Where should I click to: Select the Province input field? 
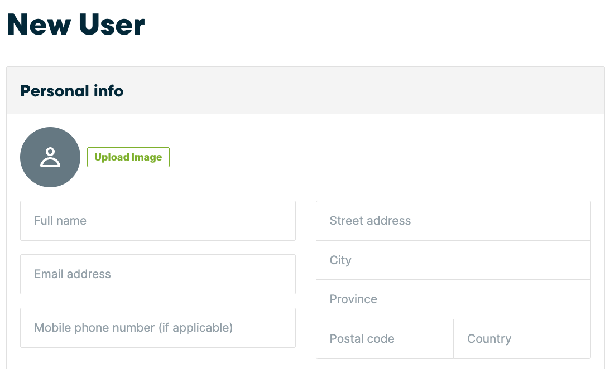pos(453,299)
